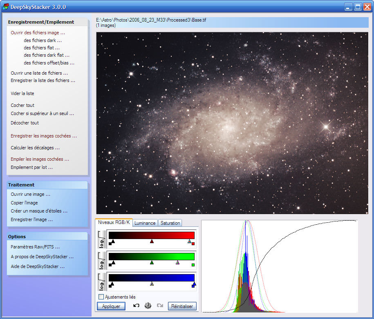Open 'Ouvrir des fichiers image ...'
This screenshot has height=319, width=374.
coord(38,33)
